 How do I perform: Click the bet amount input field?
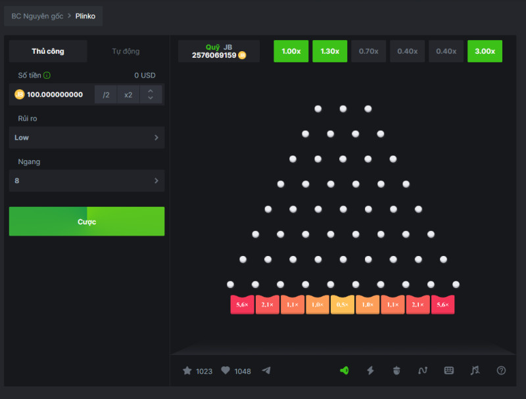pyautogui.click(x=52, y=94)
